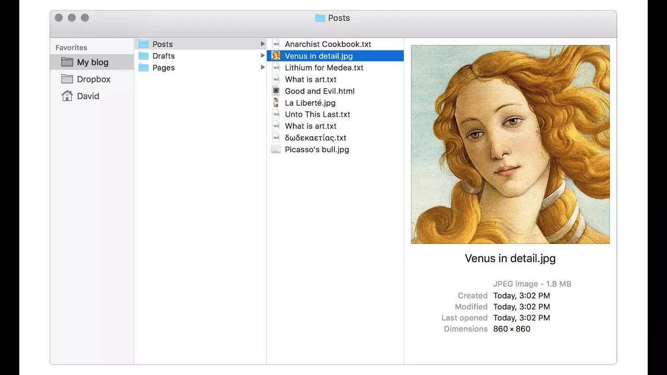This screenshot has height=375, width=667.
Task: Click the zoom window button
Action: point(85,18)
